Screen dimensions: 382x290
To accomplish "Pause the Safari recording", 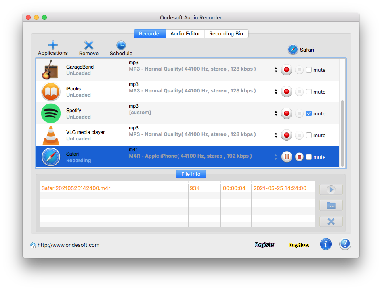I will coord(287,157).
